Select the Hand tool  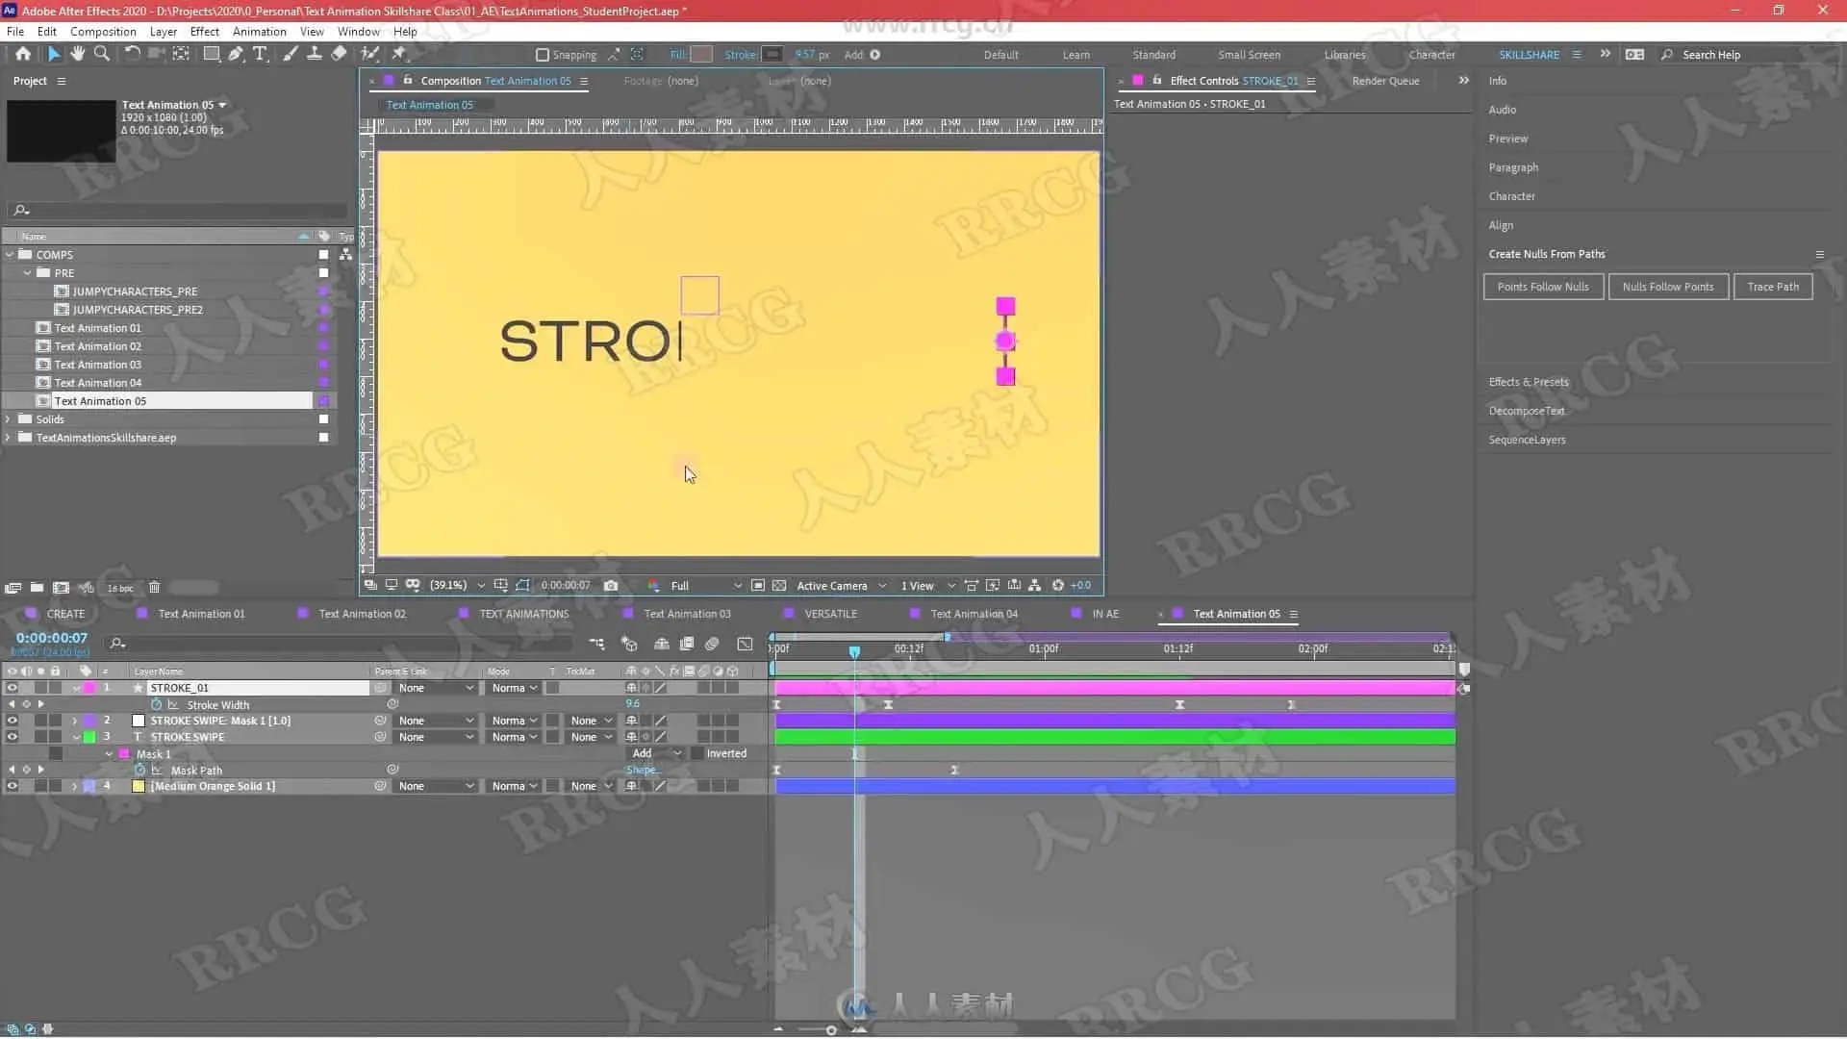77,54
